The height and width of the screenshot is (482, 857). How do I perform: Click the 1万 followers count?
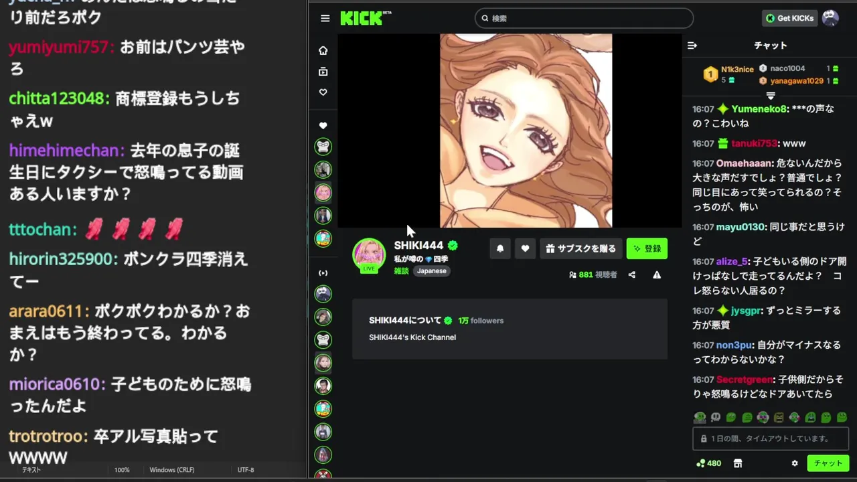click(x=481, y=321)
